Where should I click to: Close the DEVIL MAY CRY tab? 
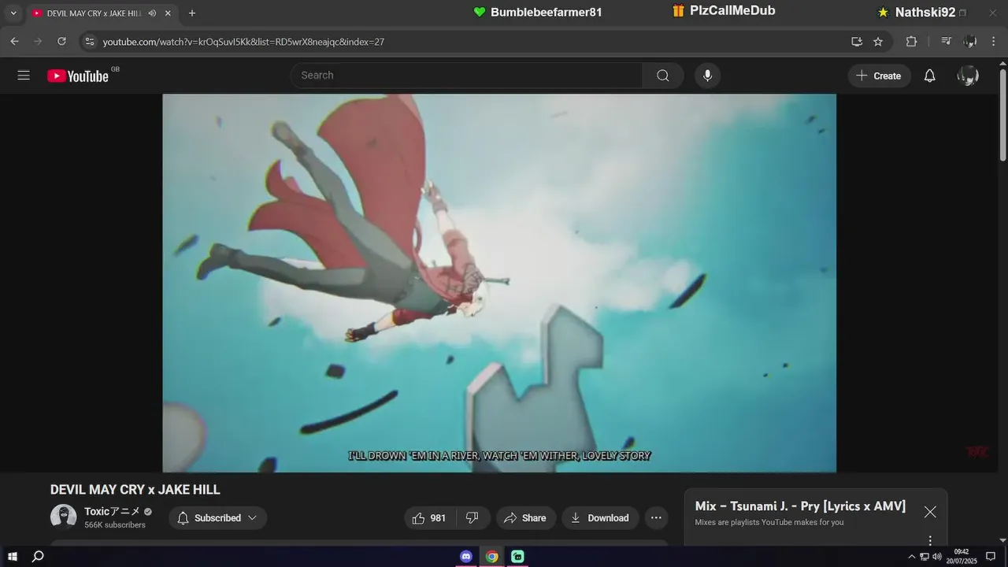tap(168, 13)
